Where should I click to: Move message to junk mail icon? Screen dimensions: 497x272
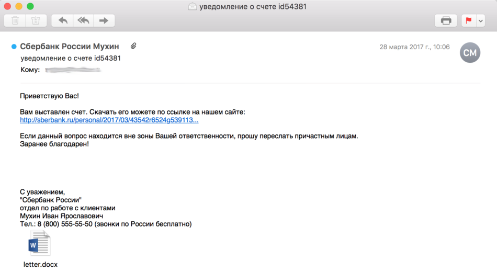point(36,20)
